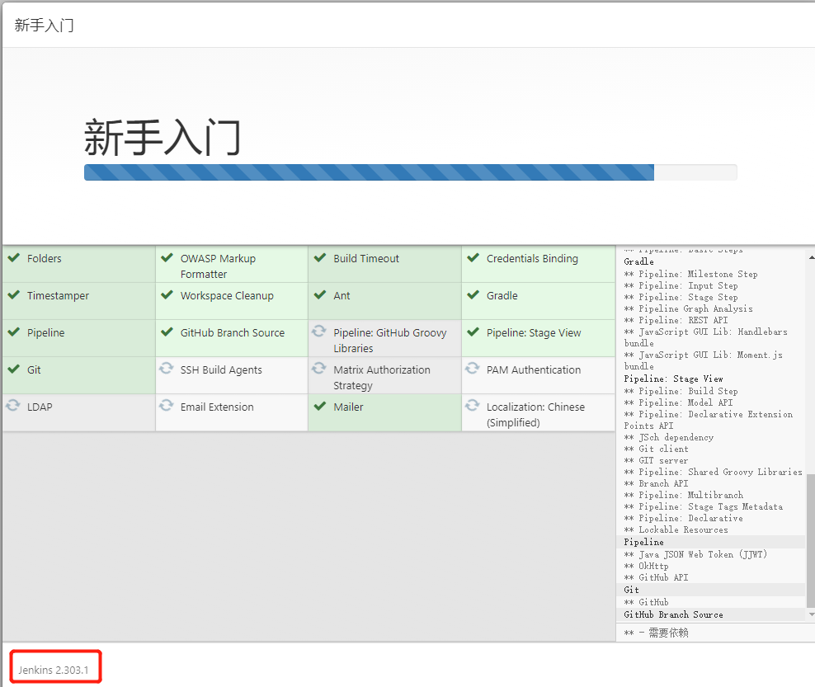This screenshot has height=687, width=815.
Task: Select "** Java JSON Web Token (JJWT)" log line
Action: pos(695,554)
